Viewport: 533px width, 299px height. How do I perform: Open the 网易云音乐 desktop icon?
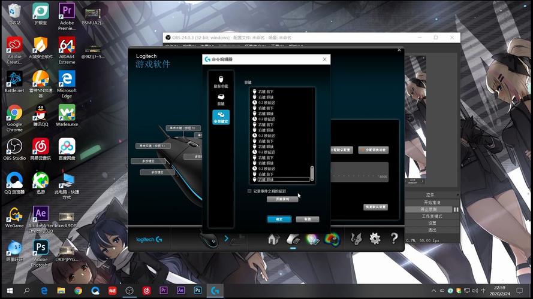[x=41, y=149]
